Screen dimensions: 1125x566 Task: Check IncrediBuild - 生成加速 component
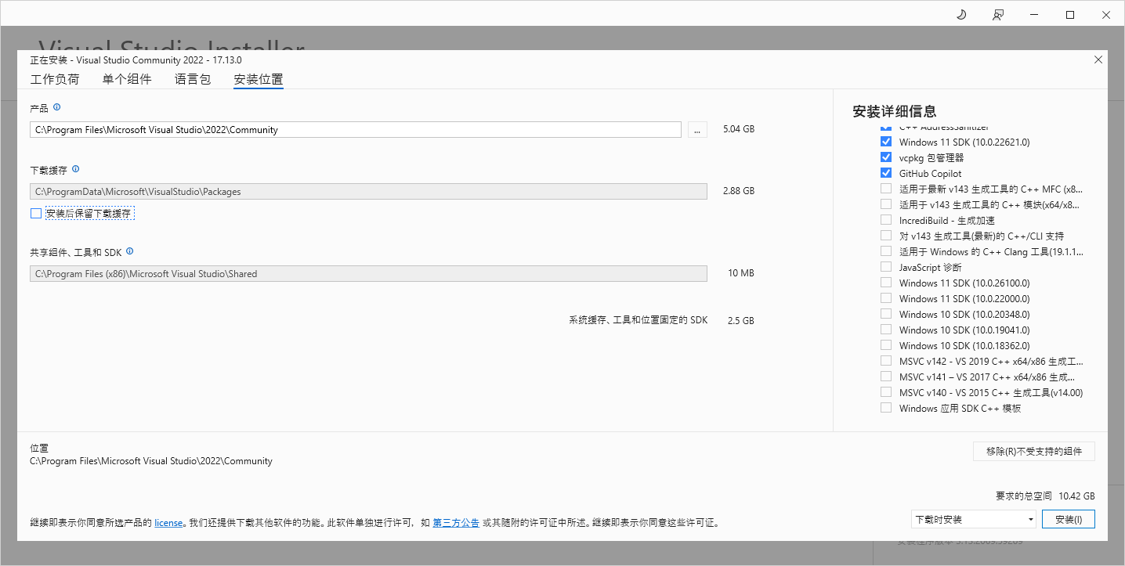pos(886,220)
